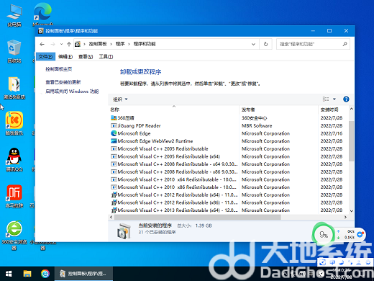Click the search Programs and Features field
374x281 pixels.
[309, 44]
